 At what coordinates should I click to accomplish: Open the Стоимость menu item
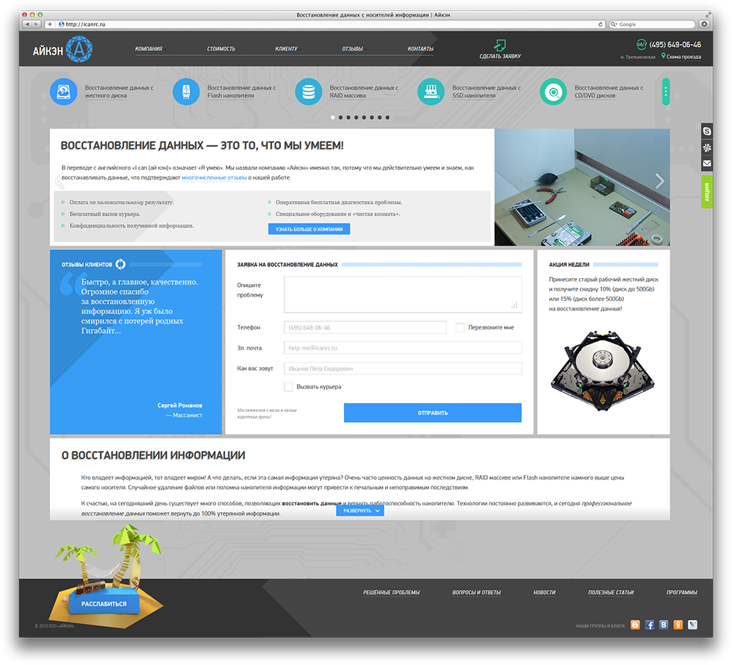coord(221,49)
